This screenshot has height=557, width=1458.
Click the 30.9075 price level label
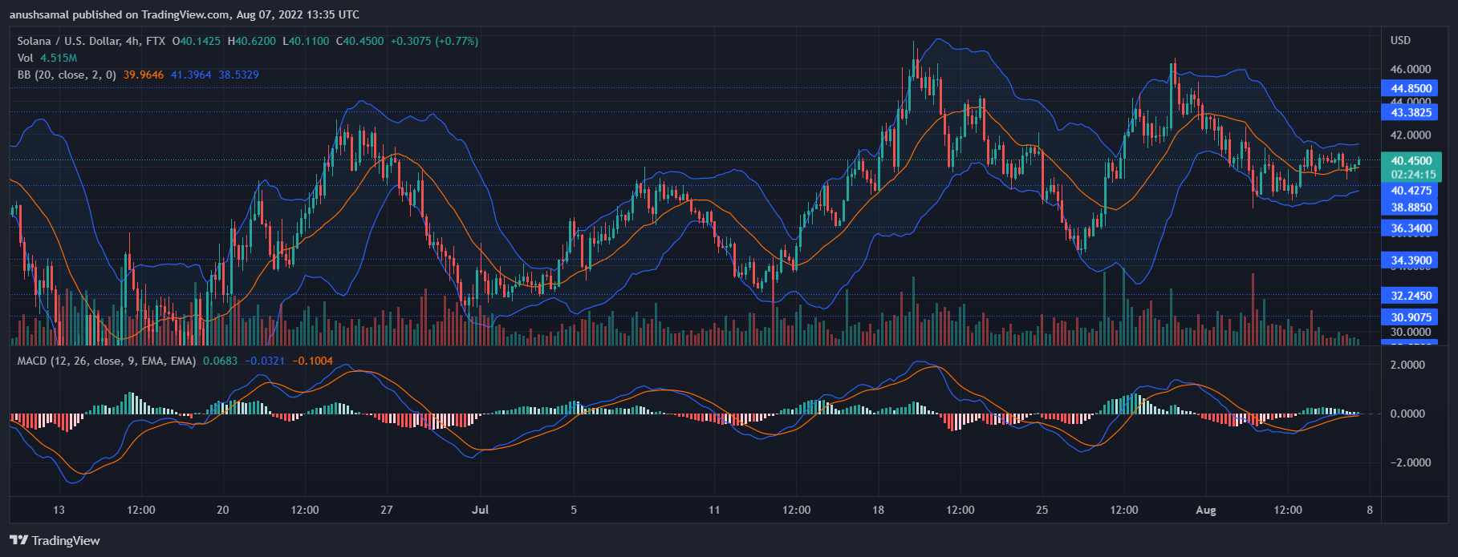[1411, 317]
